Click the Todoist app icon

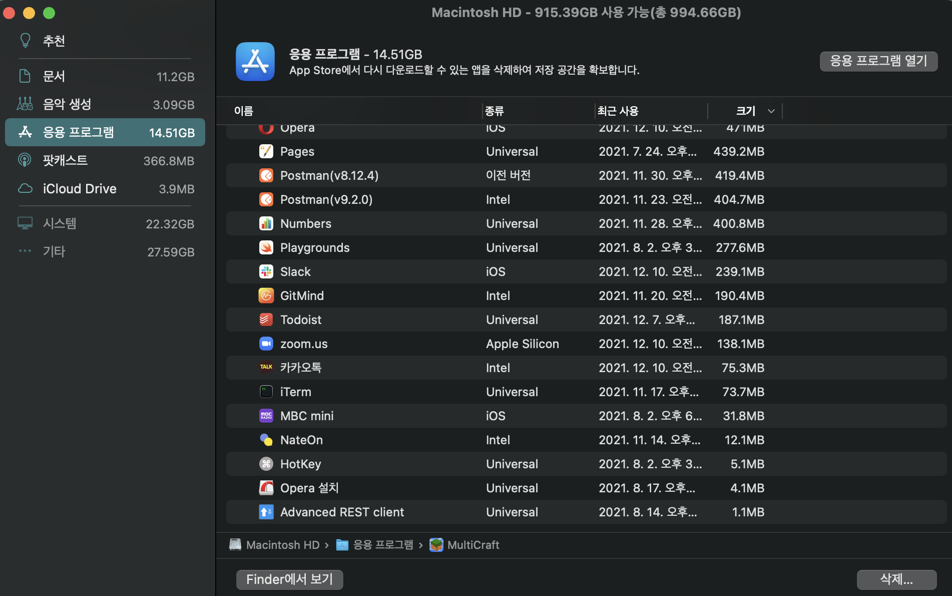tap(266, 320)
